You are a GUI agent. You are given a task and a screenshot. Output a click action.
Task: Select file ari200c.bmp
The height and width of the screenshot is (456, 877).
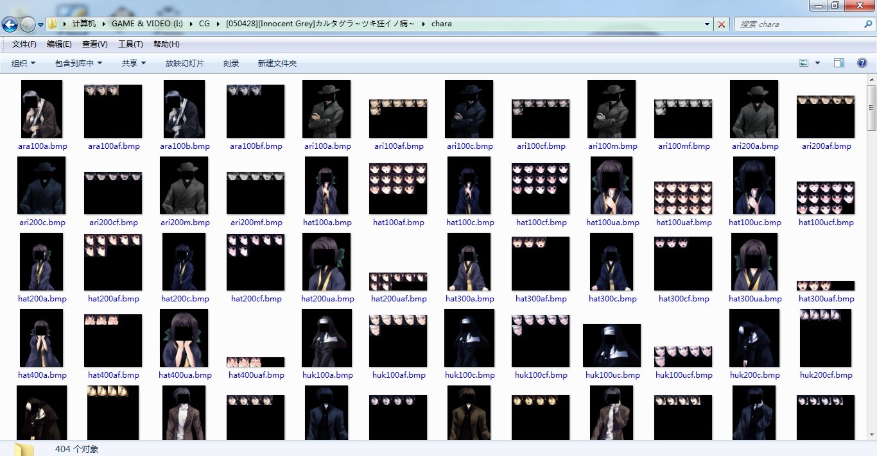pos(42,185)
